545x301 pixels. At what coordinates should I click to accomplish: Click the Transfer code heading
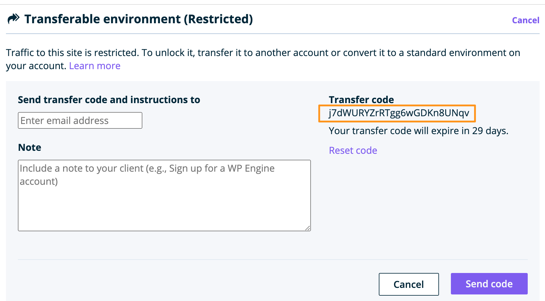coord(361,100)
